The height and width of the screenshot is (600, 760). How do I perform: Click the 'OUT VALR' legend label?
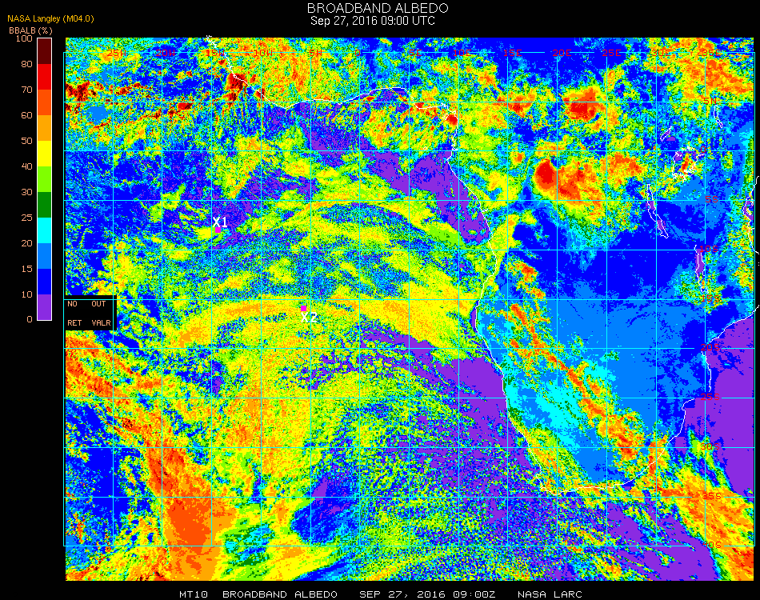point(102,313)
